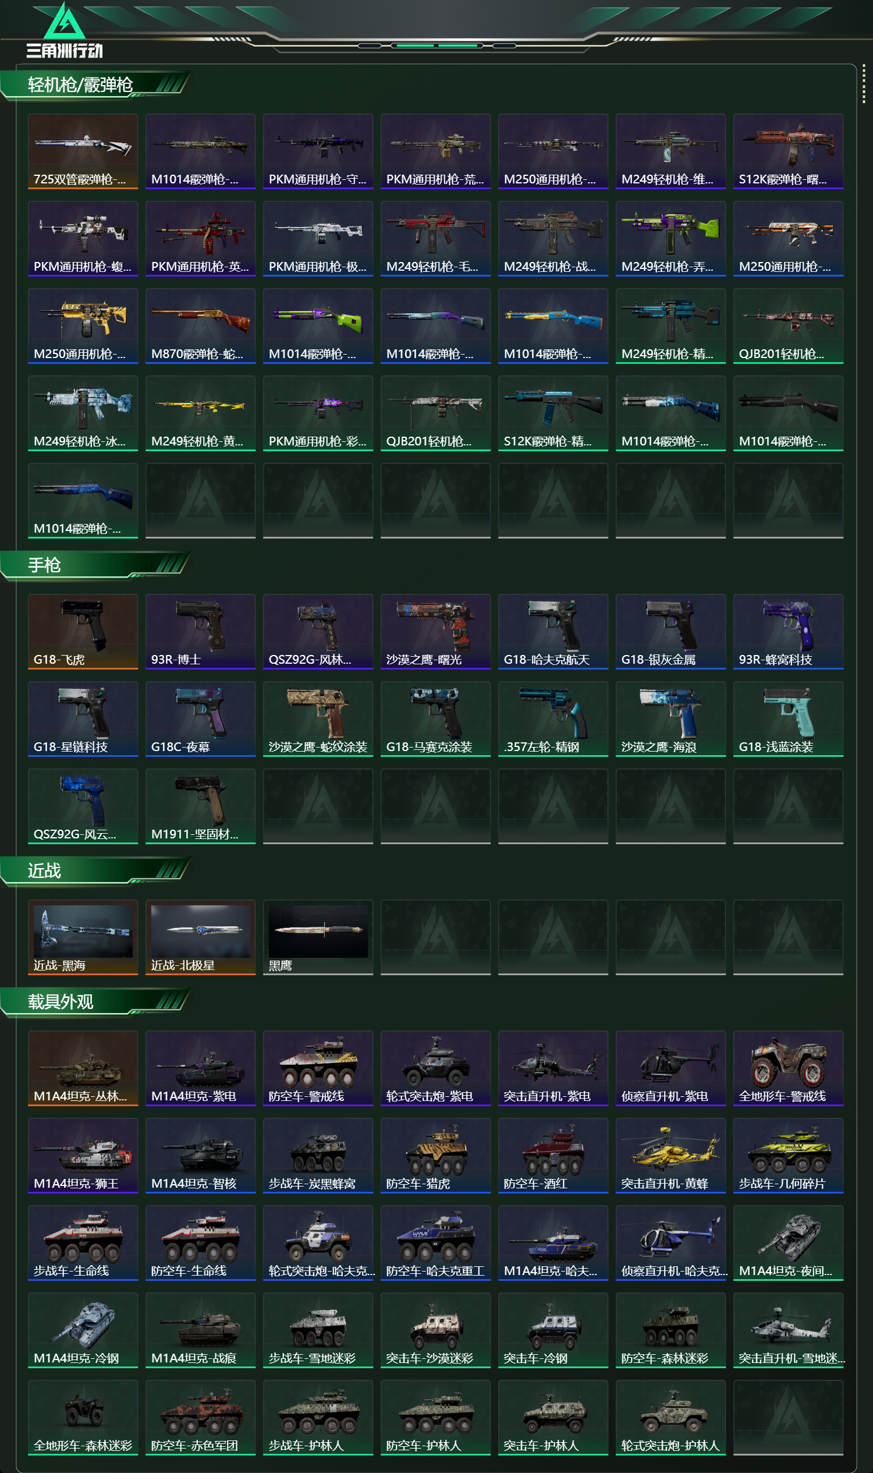
Task: Select the 近战-黑海 melee weapon
Action: (83, 937)
